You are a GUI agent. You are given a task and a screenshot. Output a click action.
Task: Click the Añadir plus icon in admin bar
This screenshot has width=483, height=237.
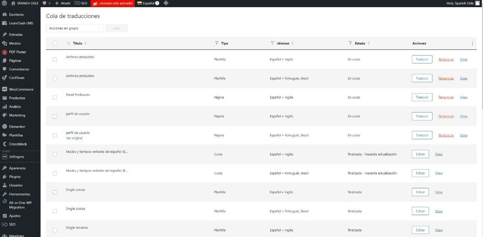pos(57,3)
